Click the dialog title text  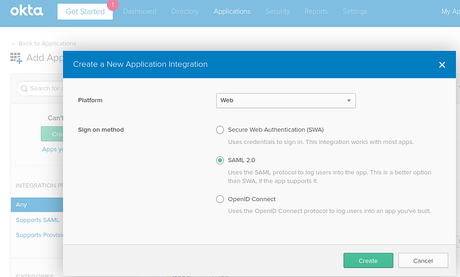[x=140, y=64]
